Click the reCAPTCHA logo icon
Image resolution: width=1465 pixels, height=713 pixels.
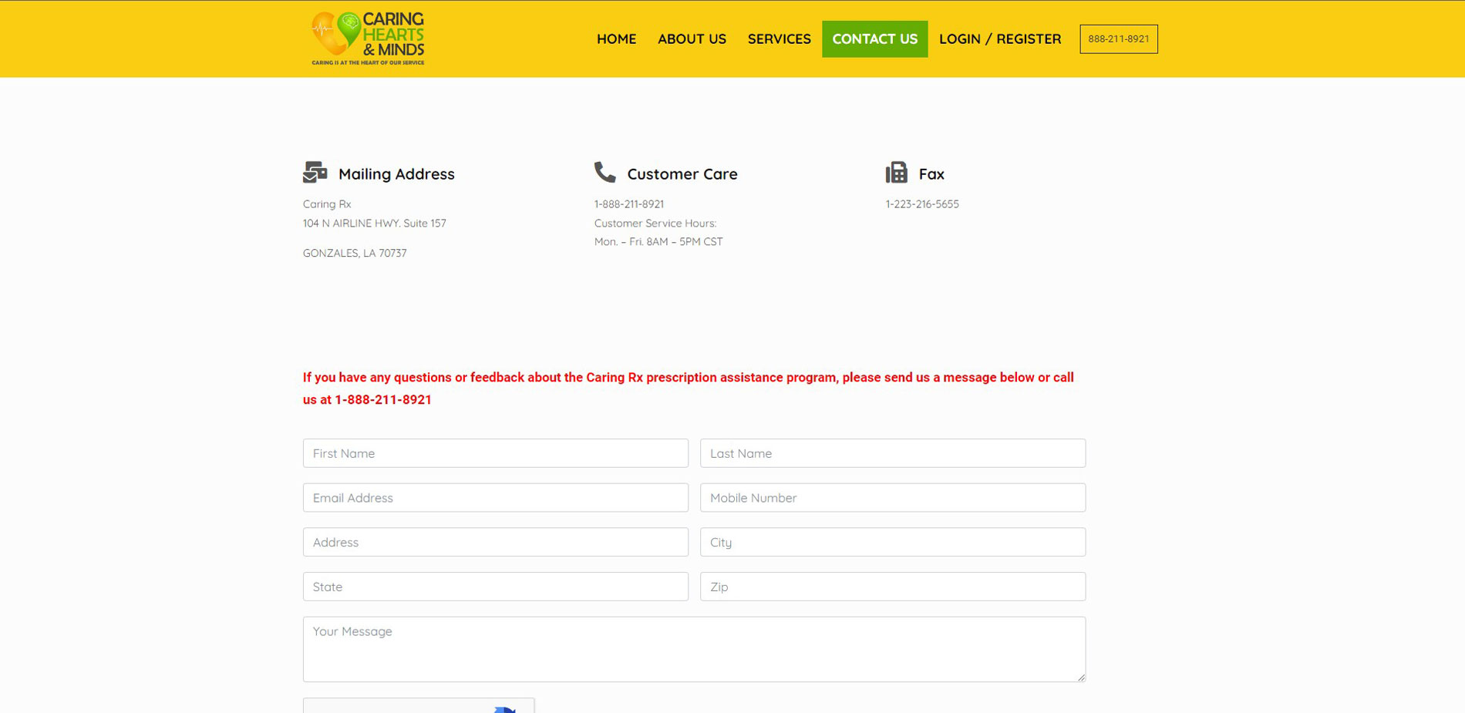pyautogui.click(x=504, y=708)
